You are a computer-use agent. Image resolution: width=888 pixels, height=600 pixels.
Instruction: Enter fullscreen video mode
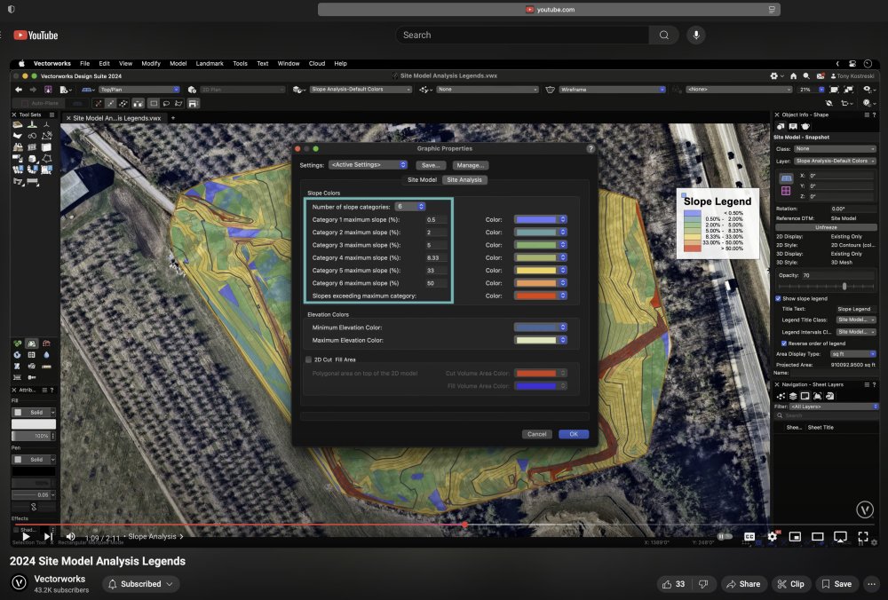click(x=863, y=536)
